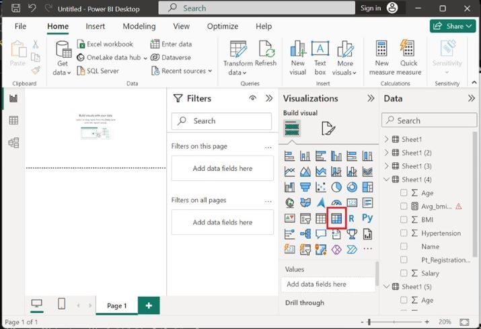The image size is (481, 329).
Task: Add a new page with plus button
Action: coord(149,305)
